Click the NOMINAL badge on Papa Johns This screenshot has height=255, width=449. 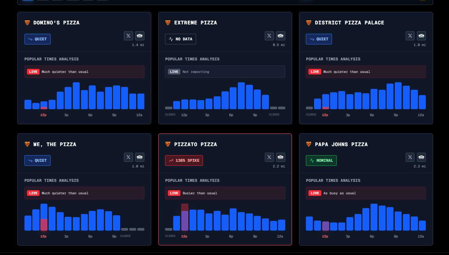321,161
